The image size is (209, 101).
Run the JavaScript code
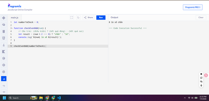[101, 17]
